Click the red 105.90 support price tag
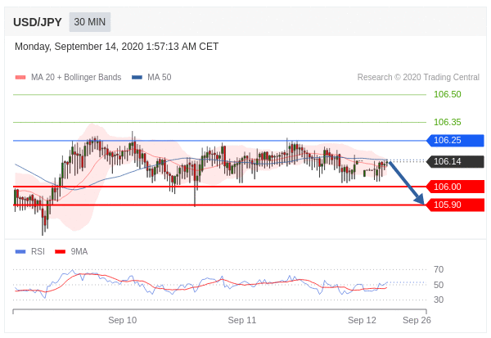 click(x=456, y=205)
